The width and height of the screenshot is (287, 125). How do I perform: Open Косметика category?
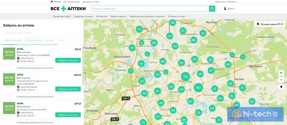pyautogui.click(x=102, y=16)
